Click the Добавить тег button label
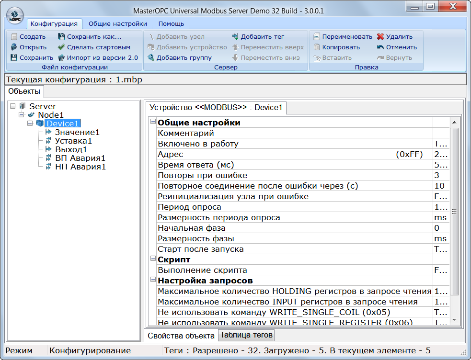This screenshot has width=471, height=360. pyautogui.click(x=262, y=36)
